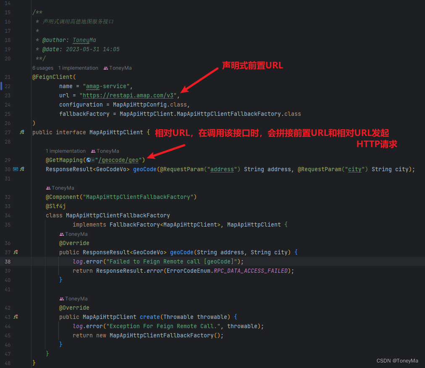Click the @date 2023-05-31 14:05 Javadoc value
Image resolution: width=425 pixels, height=368 pixels.
pos(93,50)
